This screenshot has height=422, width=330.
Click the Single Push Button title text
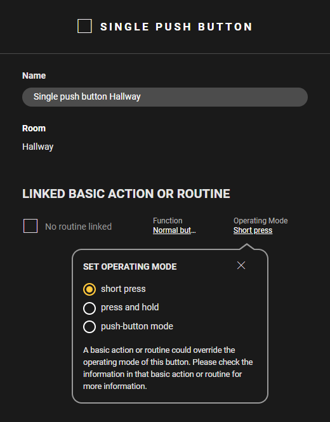click(x=176, y=27)
